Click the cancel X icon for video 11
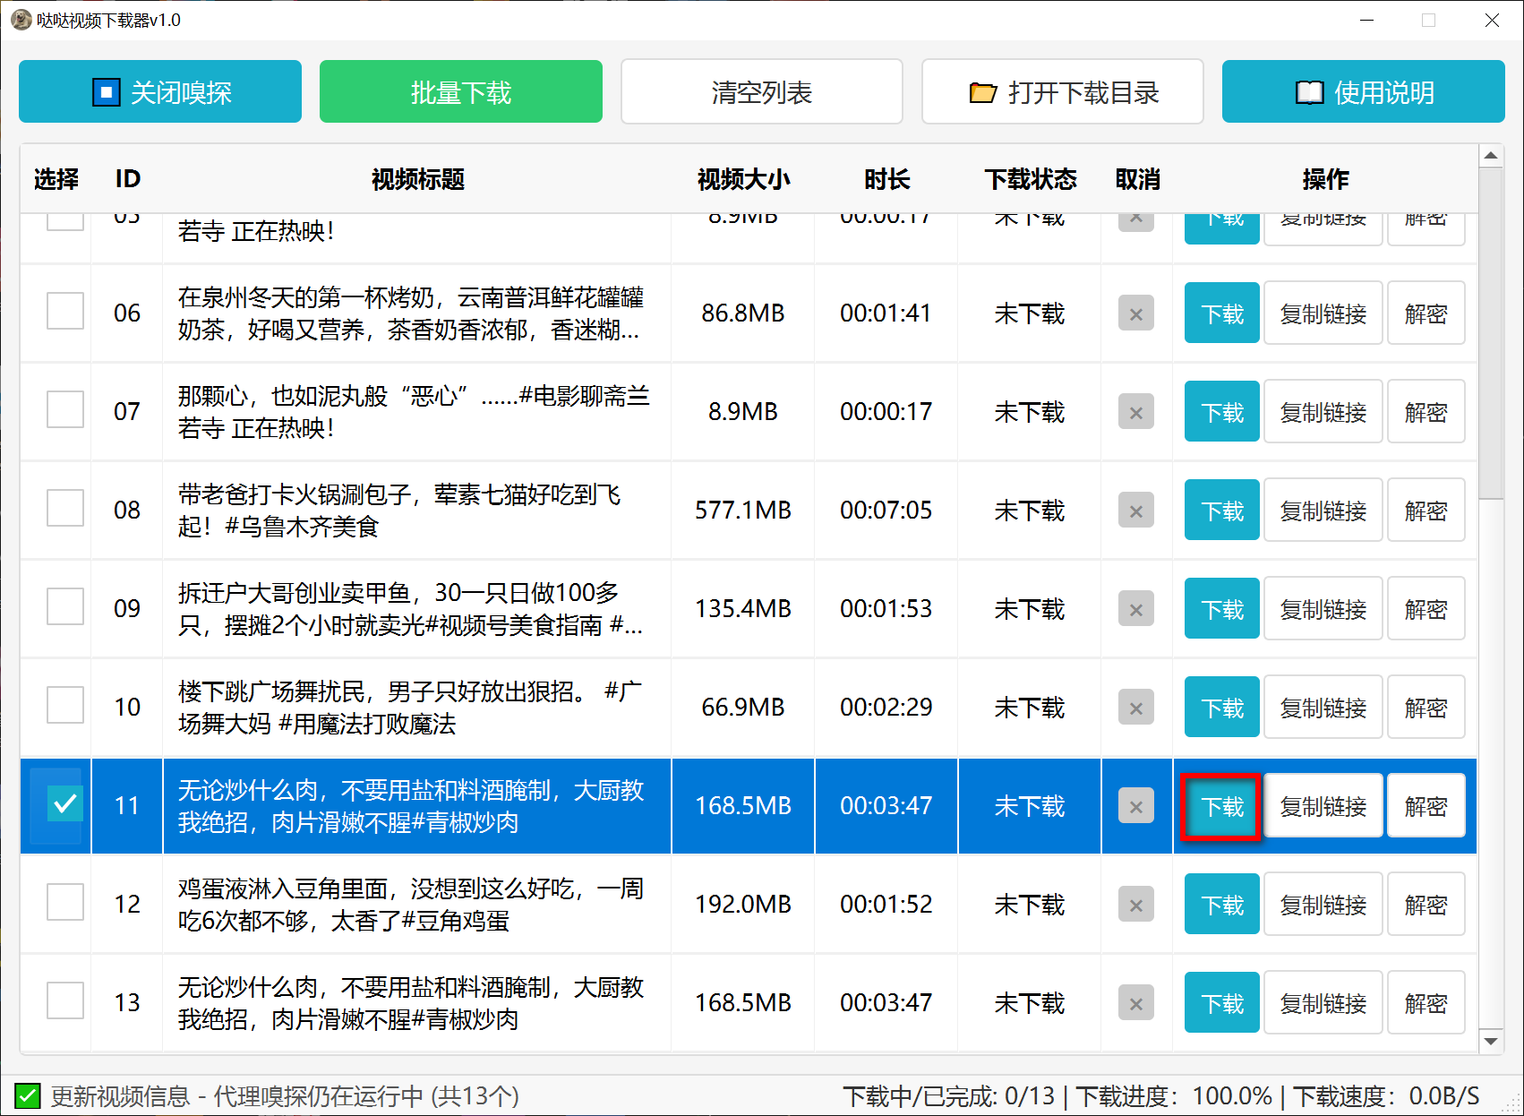1524x1116 pixels. (x=1136, y=806)
